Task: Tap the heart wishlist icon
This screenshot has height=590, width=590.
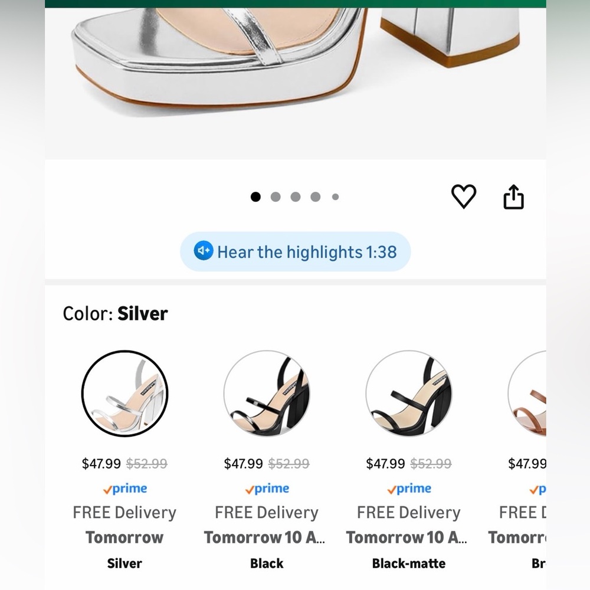Action: [464, 196]
